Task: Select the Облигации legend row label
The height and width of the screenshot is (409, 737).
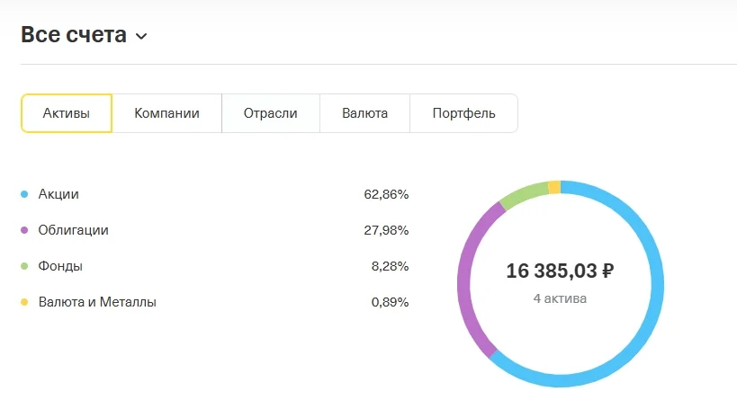Action: (73, 230)
